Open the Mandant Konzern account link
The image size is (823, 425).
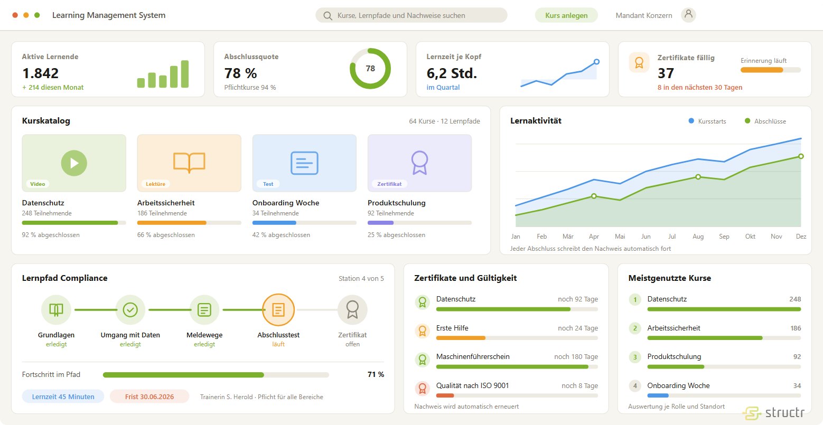(x=644, y=15)
